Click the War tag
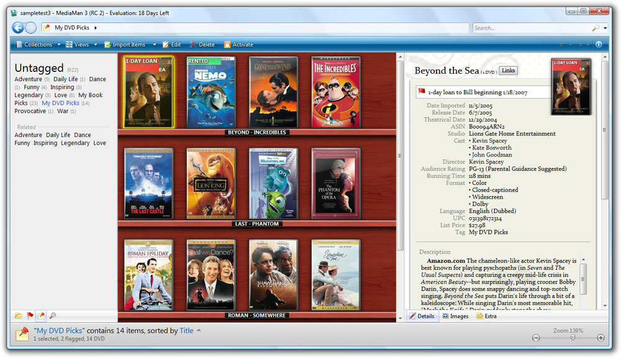The width and height of the screenshot is (621, 358). tap(63, 111)
